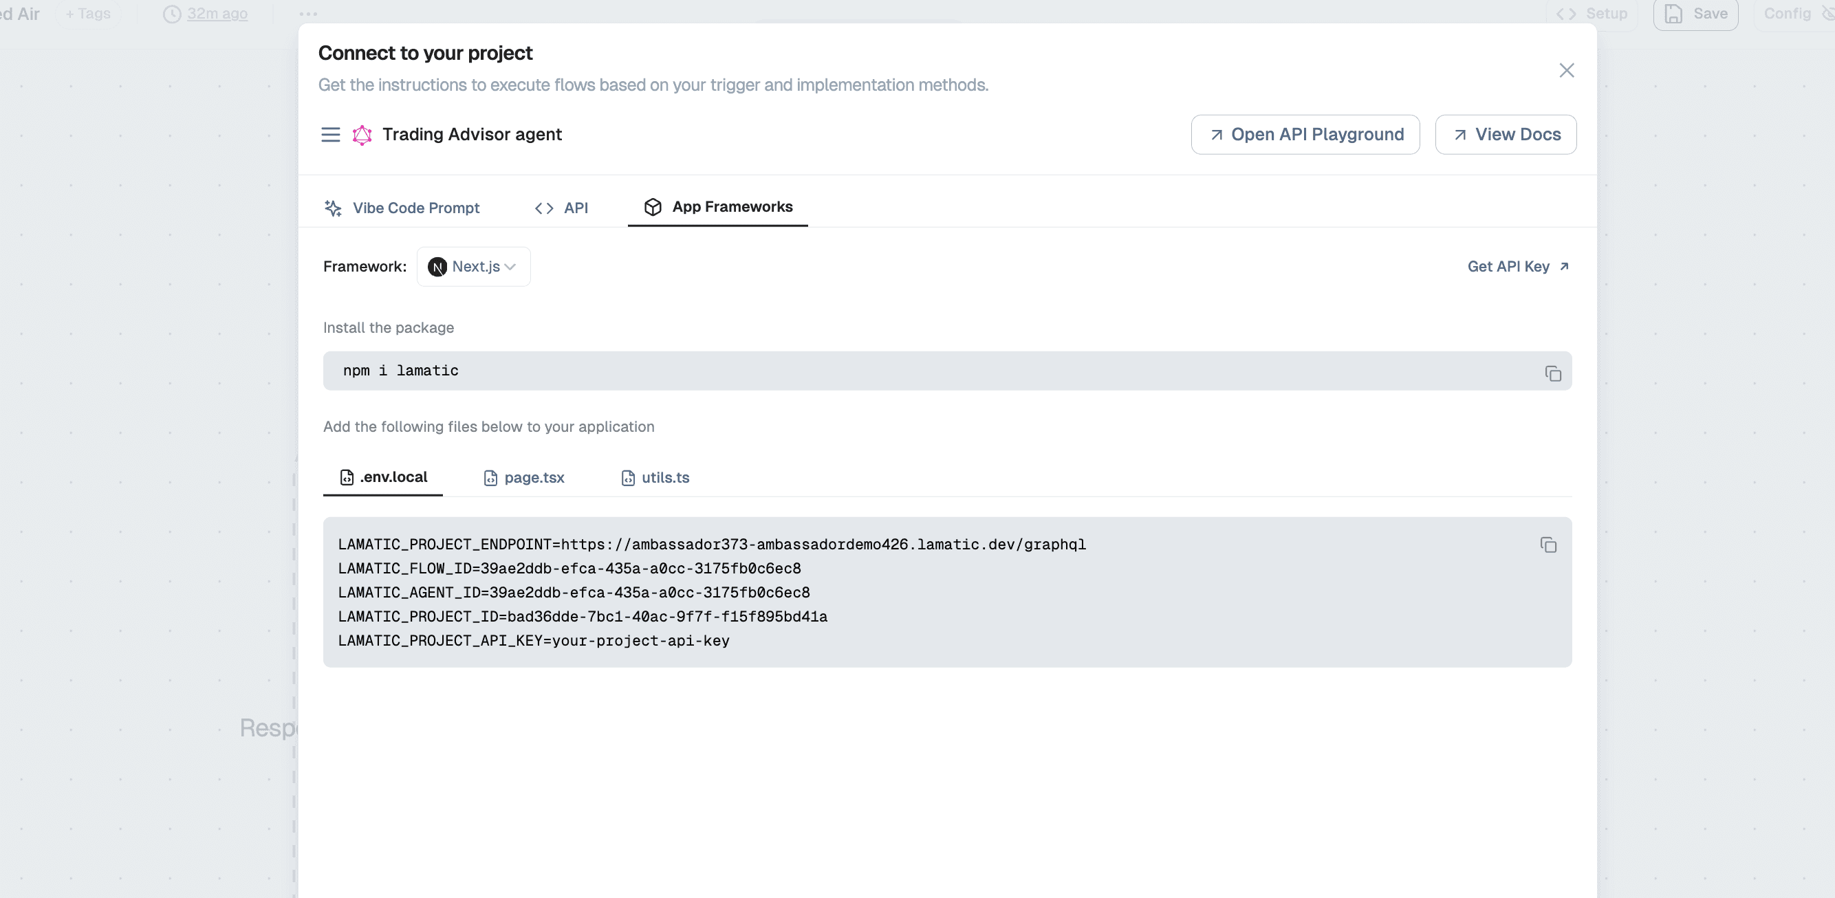Open the hamburger menu beside Trading Advisor agent
1835x898 pixels.
(x=331, y=135)
